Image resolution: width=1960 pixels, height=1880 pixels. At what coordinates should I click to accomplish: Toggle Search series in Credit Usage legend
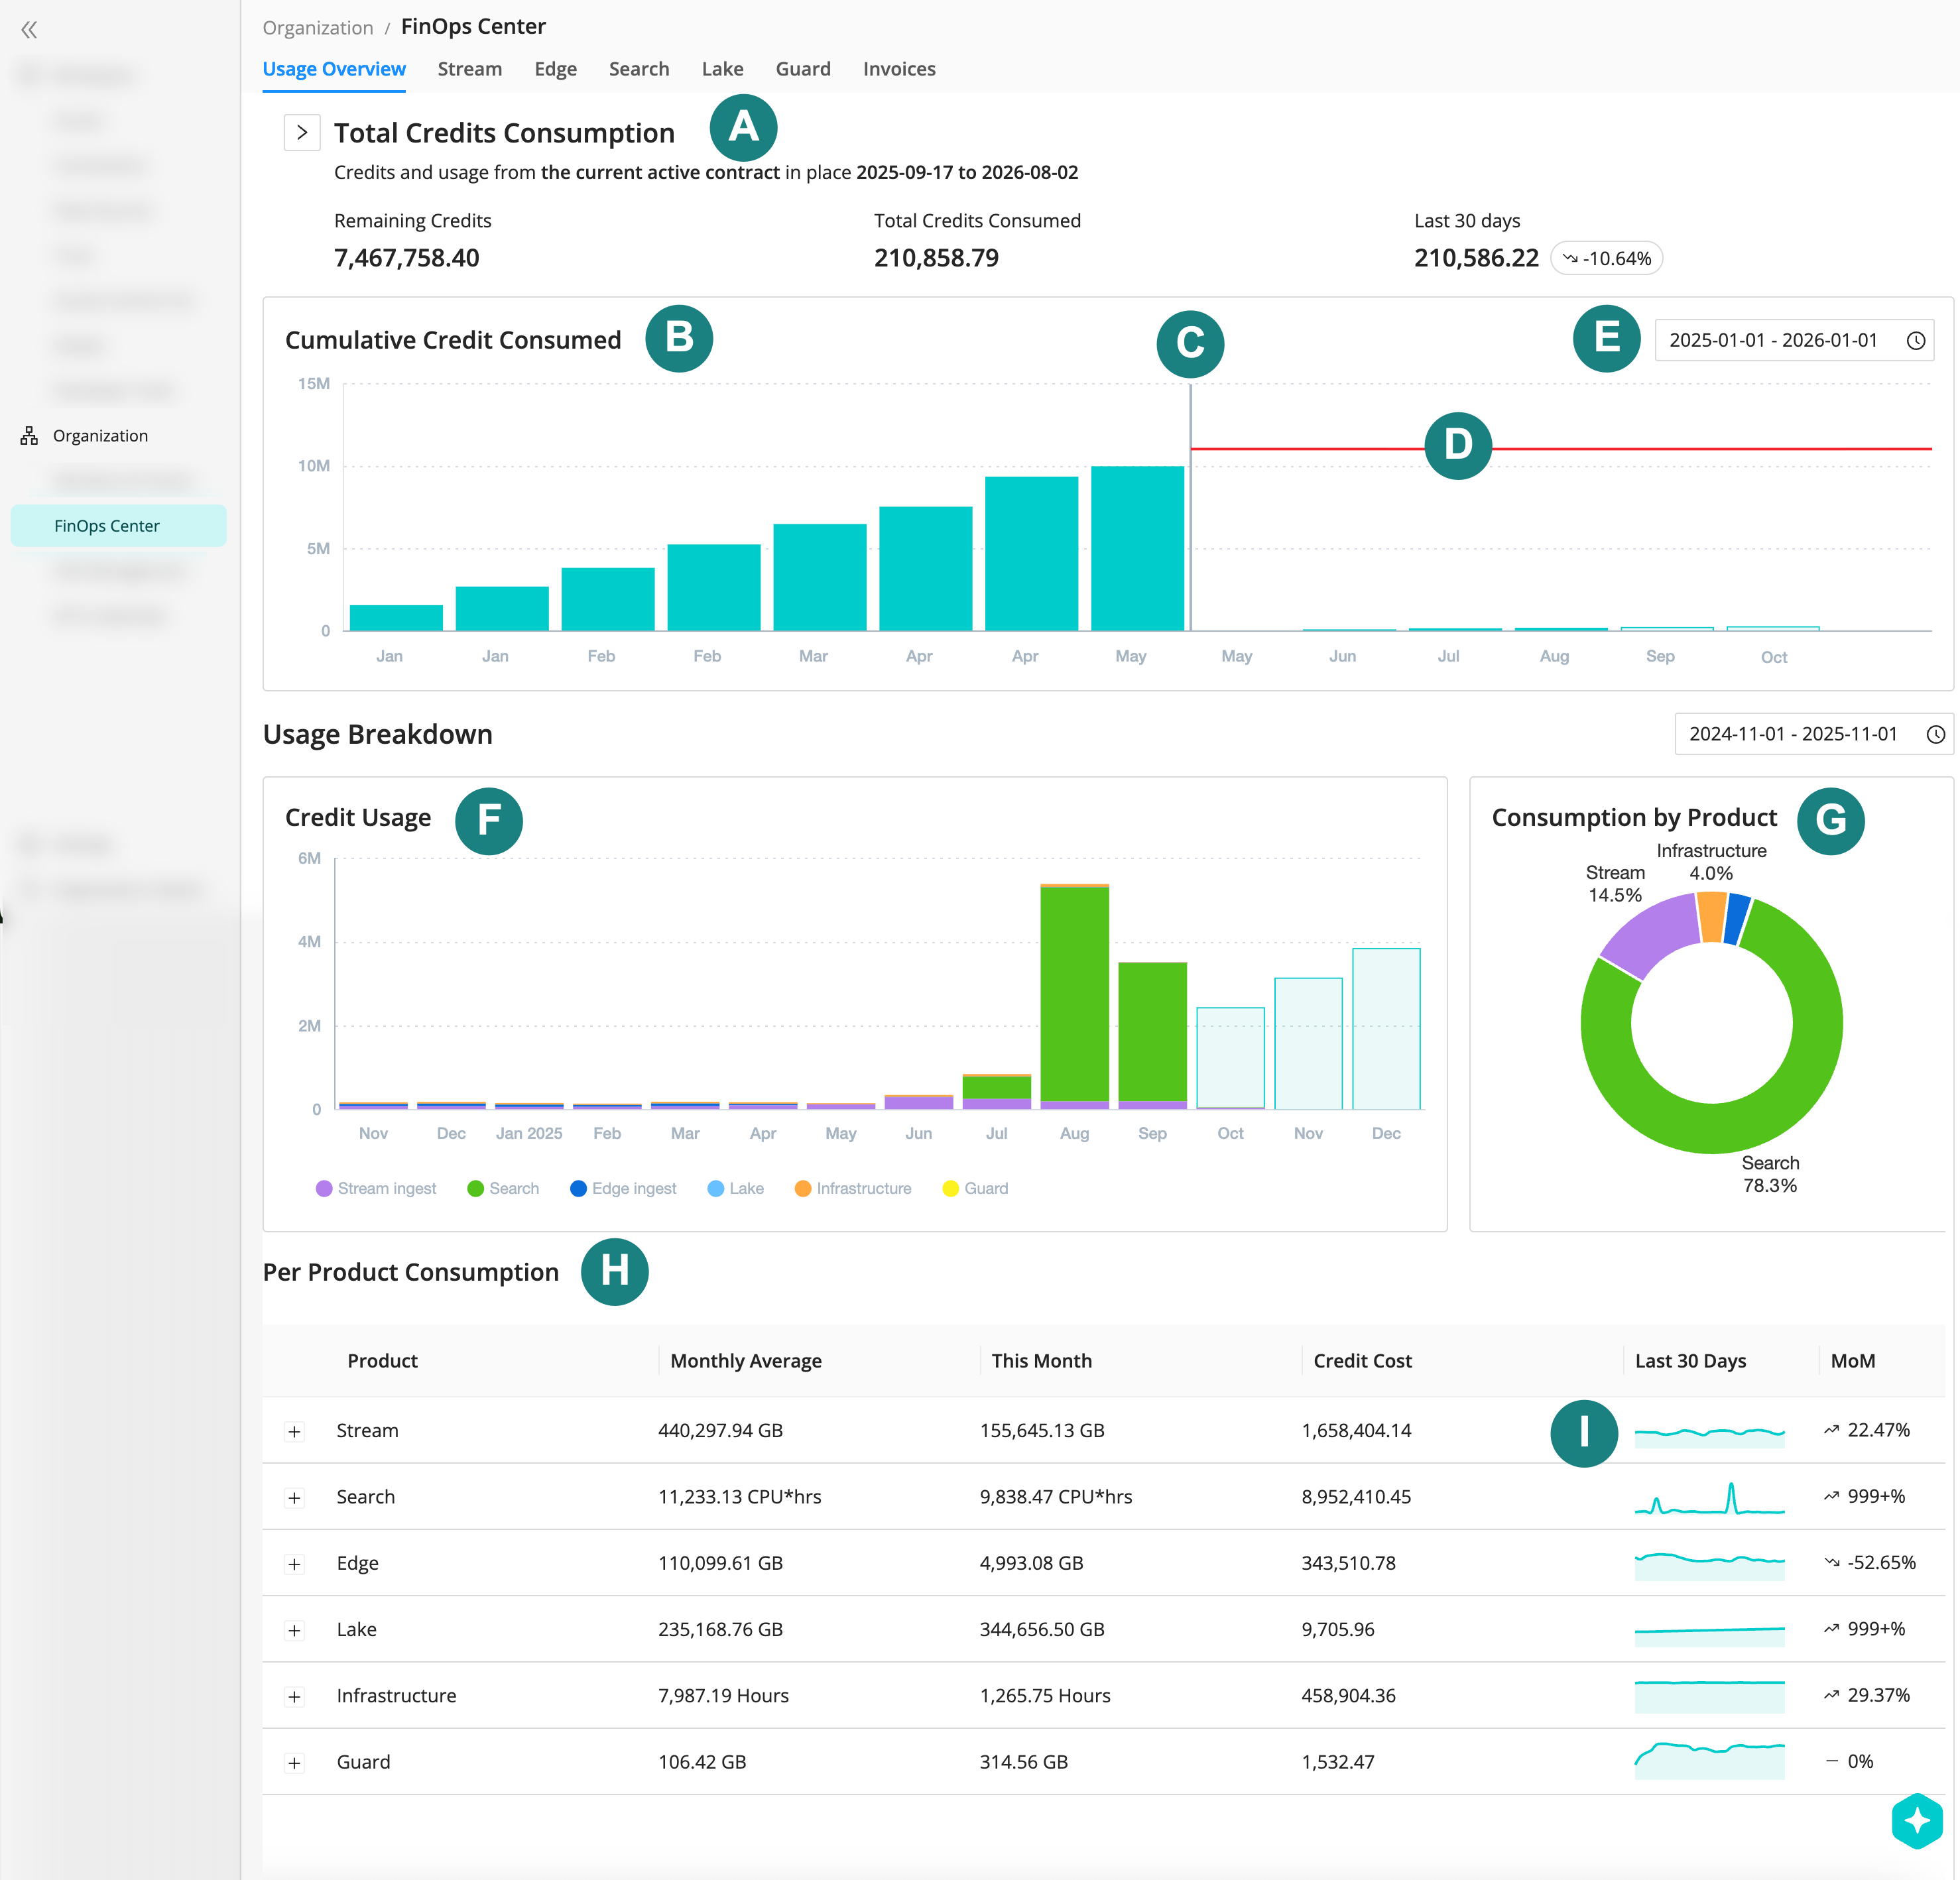[503, 1188]
